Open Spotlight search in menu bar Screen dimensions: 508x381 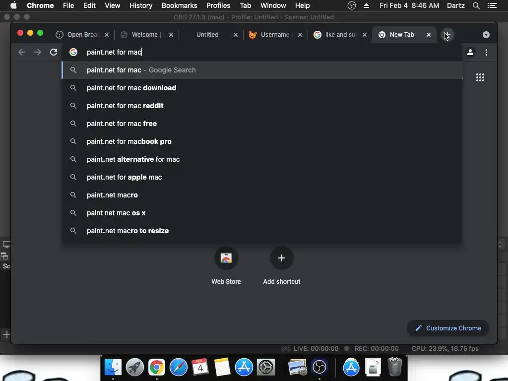(x=476, y=5)
